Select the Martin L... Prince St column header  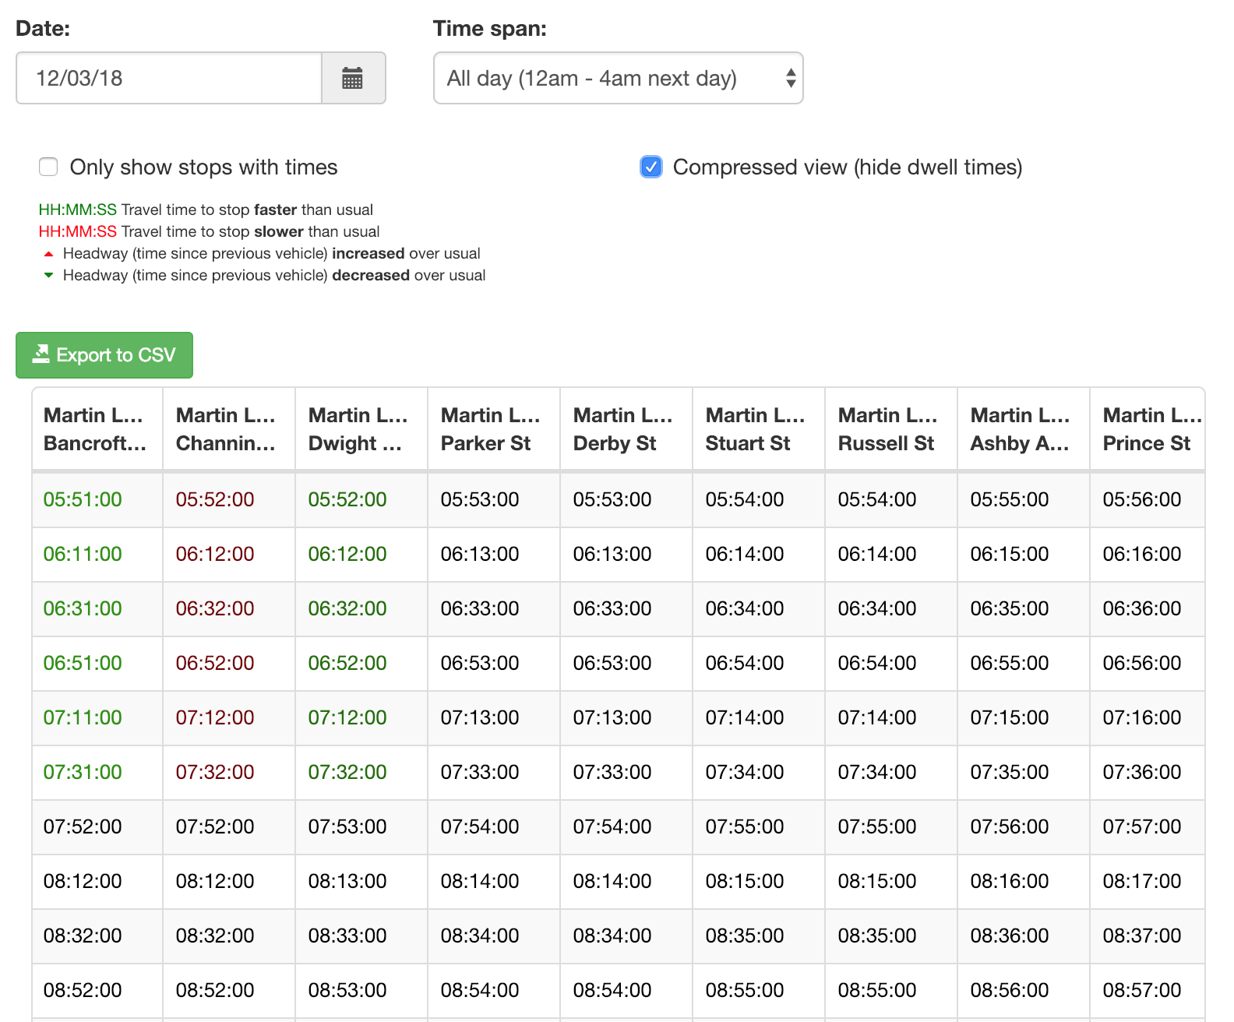click(1148, 429)
